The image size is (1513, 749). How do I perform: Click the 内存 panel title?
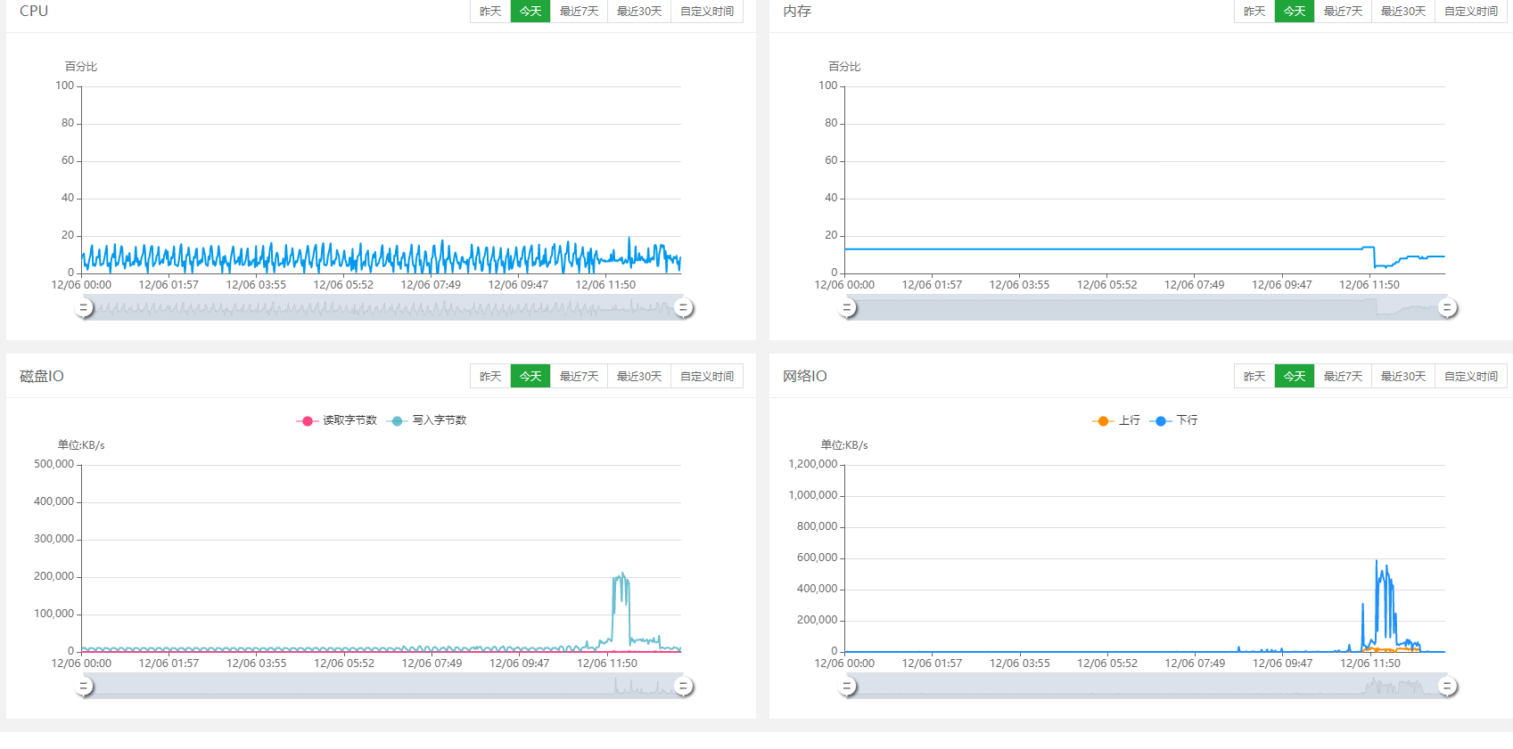point(797,12)
